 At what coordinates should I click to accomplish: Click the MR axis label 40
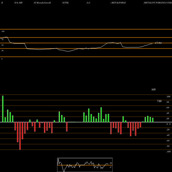click(x=168, y=113)
